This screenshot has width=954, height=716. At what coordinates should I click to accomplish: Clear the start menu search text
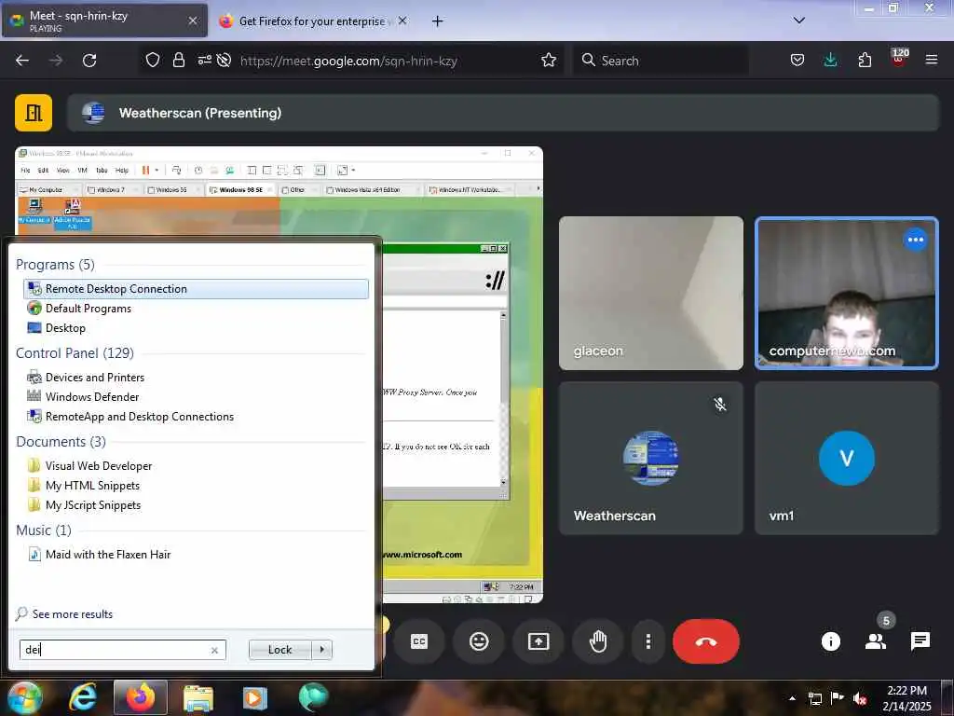click(215, 650)
